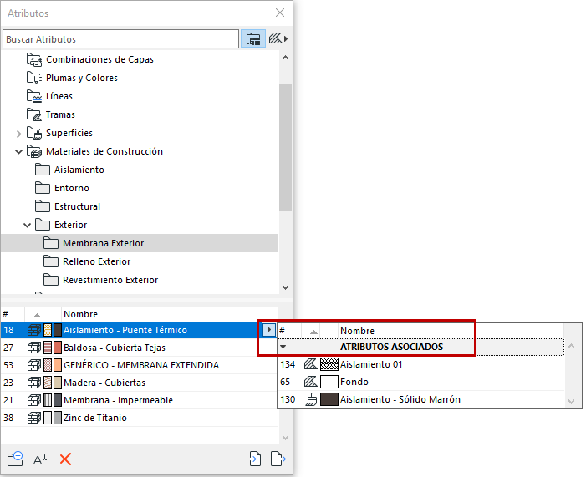This screenshot has width=586, height=477.
Task: Click the import attributes icon
Action: [253, 459]
